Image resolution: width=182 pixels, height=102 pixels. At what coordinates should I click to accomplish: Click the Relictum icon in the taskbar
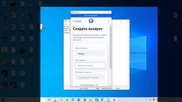click(114, 99)
